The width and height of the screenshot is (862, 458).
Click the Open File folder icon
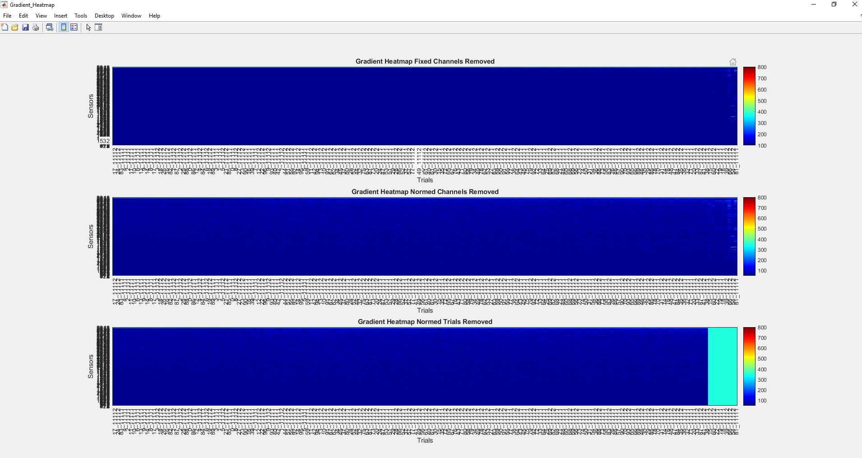tap(15, 28)
